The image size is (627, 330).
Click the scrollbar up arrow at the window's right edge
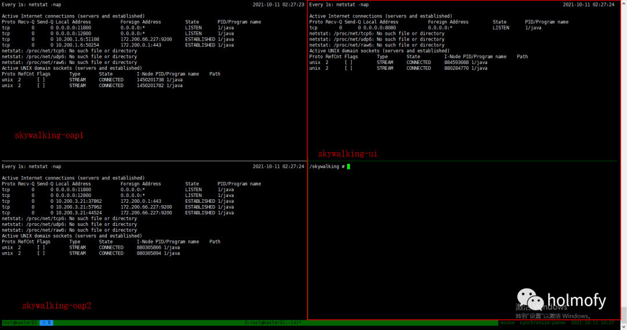(x=624, y=3)
